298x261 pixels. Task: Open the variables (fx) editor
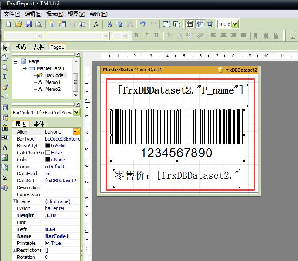[x=96, y=24]
